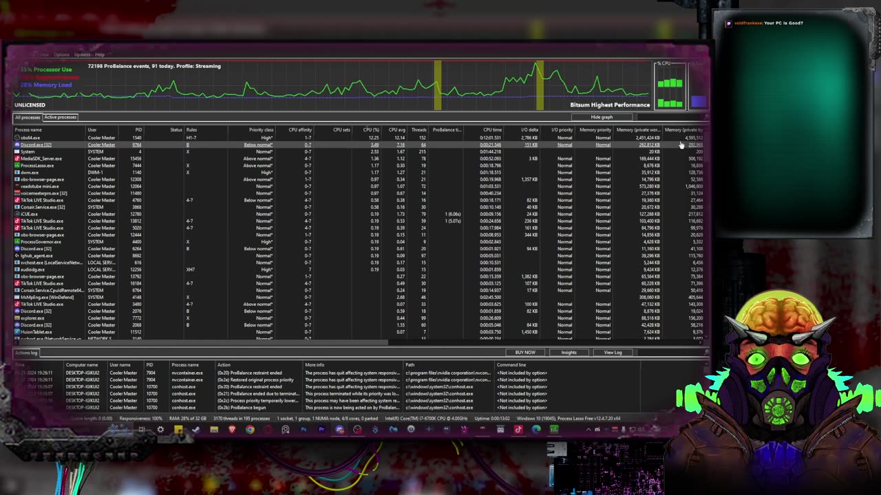Click the MsMpEng.exe Defender icon

coord(17,297)
